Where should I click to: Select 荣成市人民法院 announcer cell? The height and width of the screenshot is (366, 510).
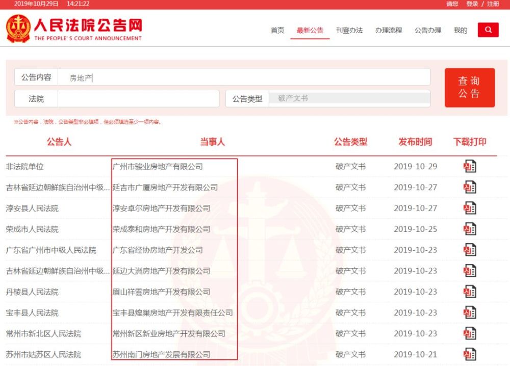(32, 229)
